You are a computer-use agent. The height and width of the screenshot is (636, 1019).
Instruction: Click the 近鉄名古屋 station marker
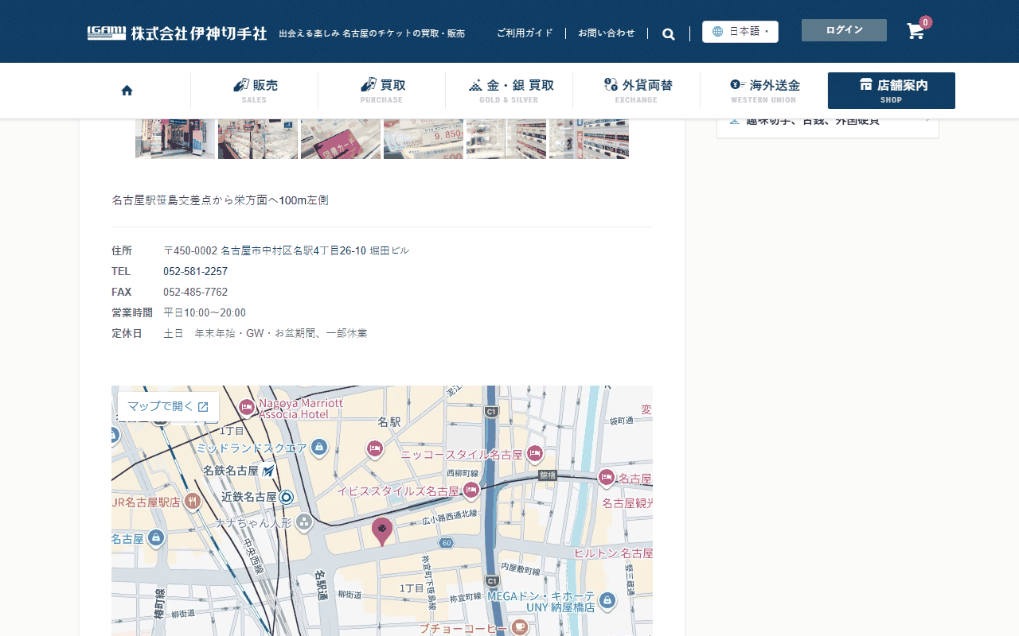click(x=286, y=497)
